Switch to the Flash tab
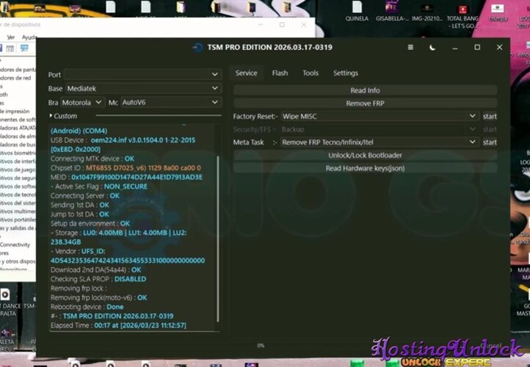The width and height of the screenshot is (530, 367). (x=280, y=73)
